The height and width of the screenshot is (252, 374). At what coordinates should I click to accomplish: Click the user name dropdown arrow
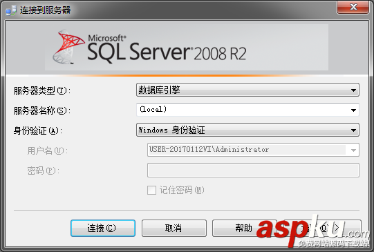[353, 150]
